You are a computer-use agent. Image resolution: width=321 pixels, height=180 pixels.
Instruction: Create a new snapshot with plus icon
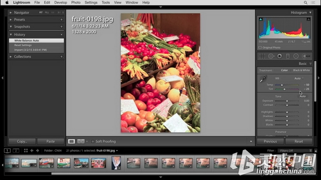click(x=61, y=27)
